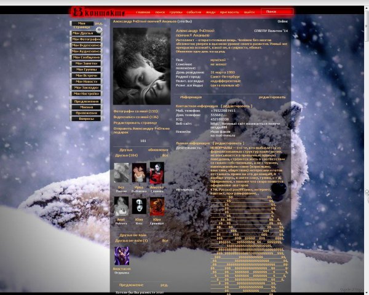Open Вопросы in the sidebar

coord(86,119)
